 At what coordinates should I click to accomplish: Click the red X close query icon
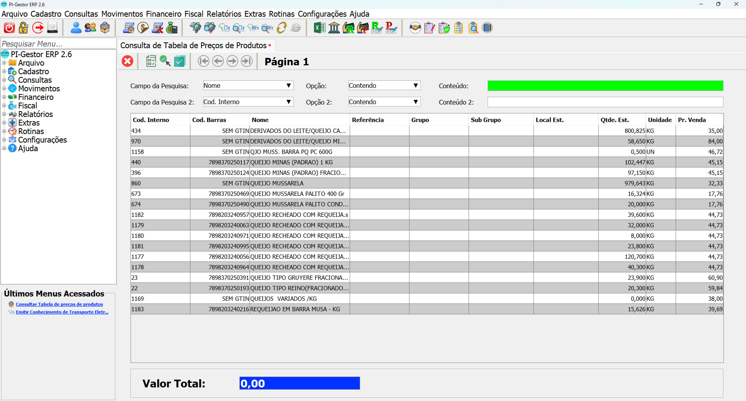point(127,61)
